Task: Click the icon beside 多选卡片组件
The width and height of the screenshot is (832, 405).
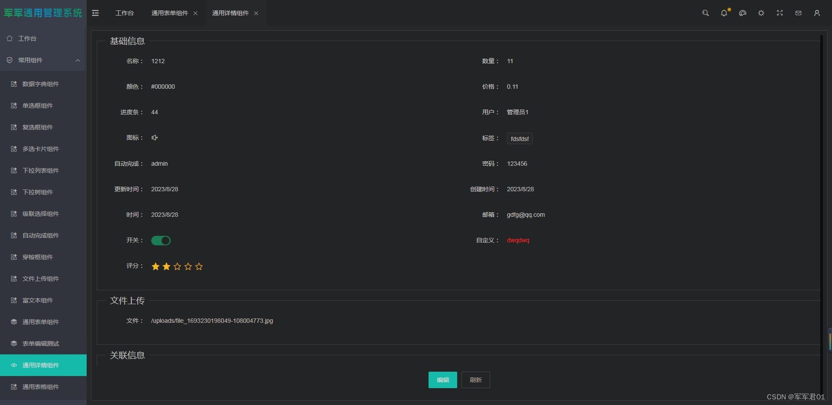Action: 14,149
